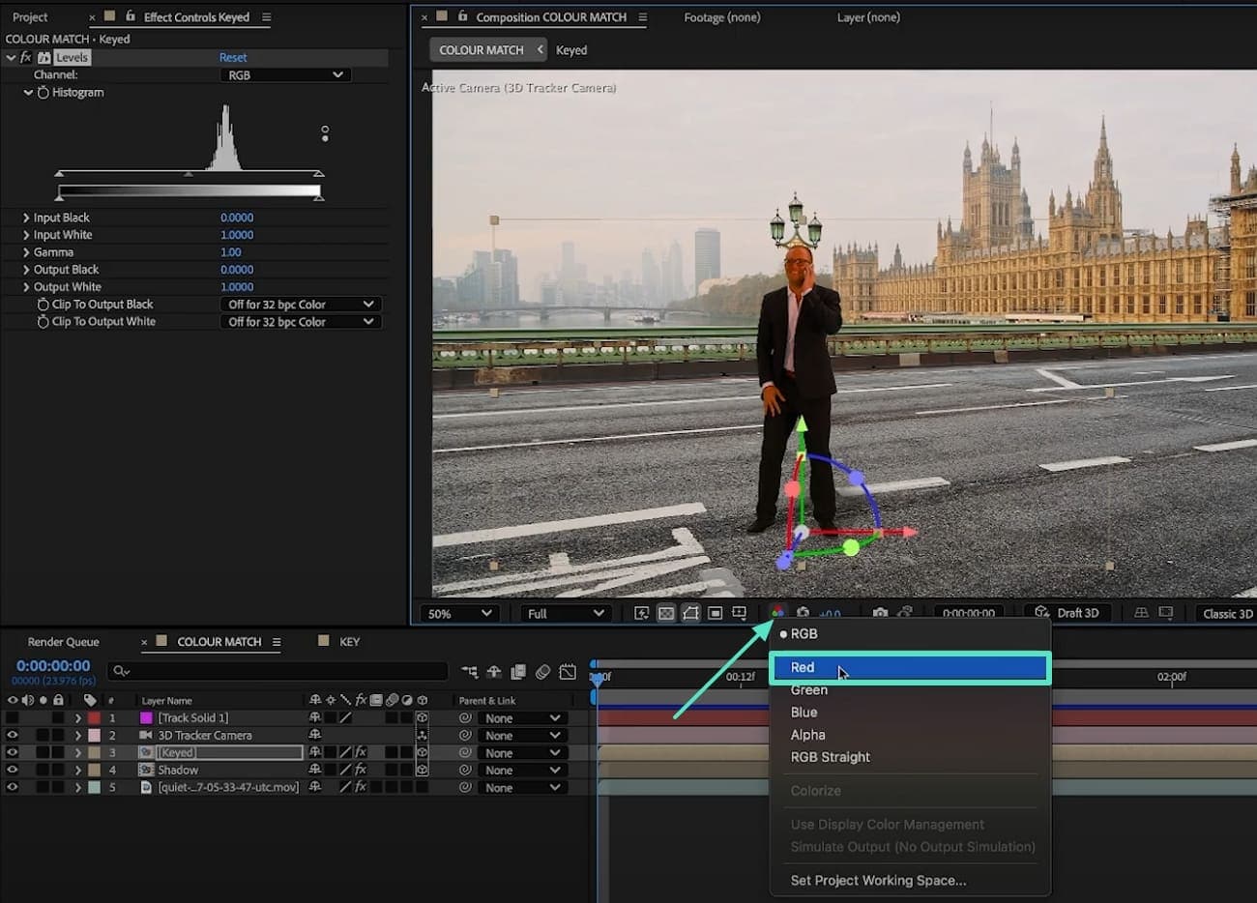Collapse the Levels effect twirl arrow
The width and height of the screenshot is (1257, 903).
point(11,58)
